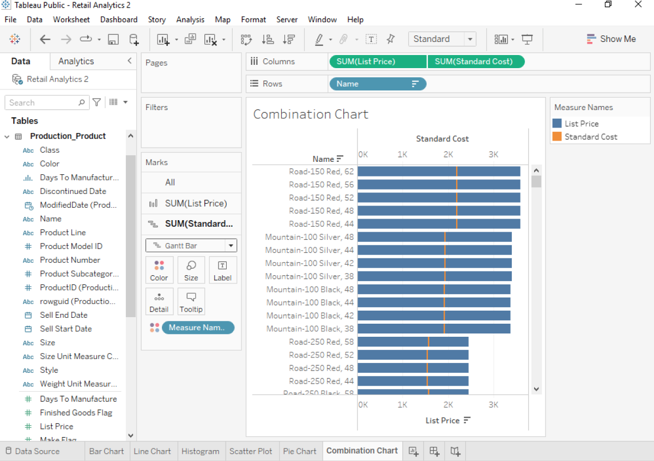The width and height of the screenshot is (654, 461).
Task: Click the Show Me button
Action: pos(611,39)
